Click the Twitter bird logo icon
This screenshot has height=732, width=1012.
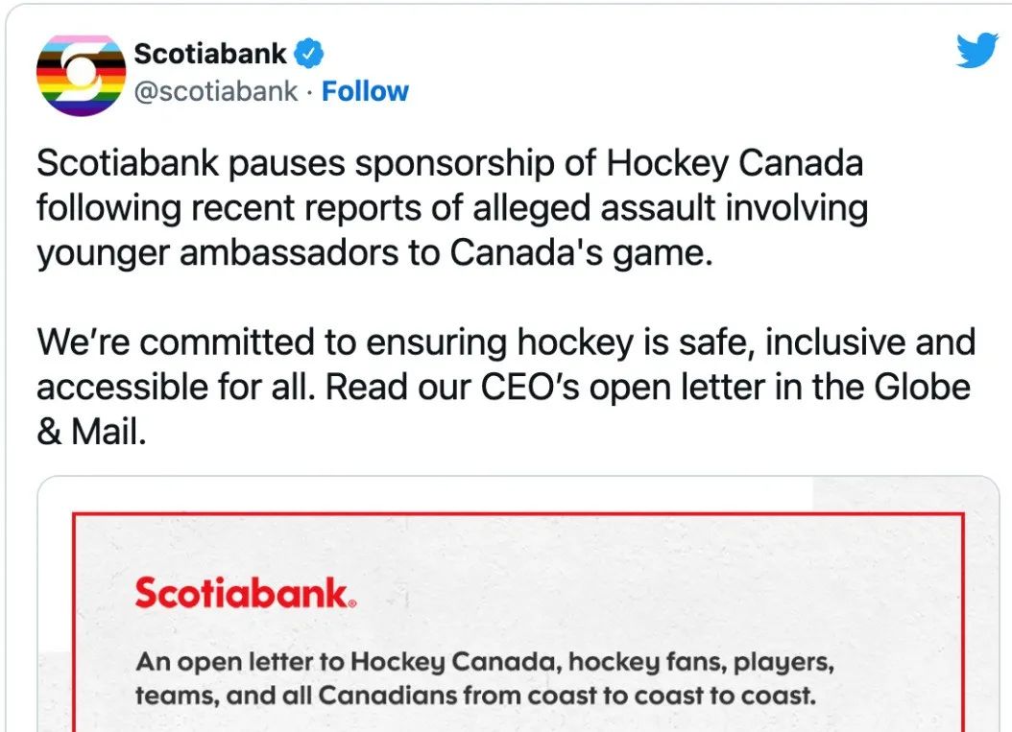tap(977, 50)
